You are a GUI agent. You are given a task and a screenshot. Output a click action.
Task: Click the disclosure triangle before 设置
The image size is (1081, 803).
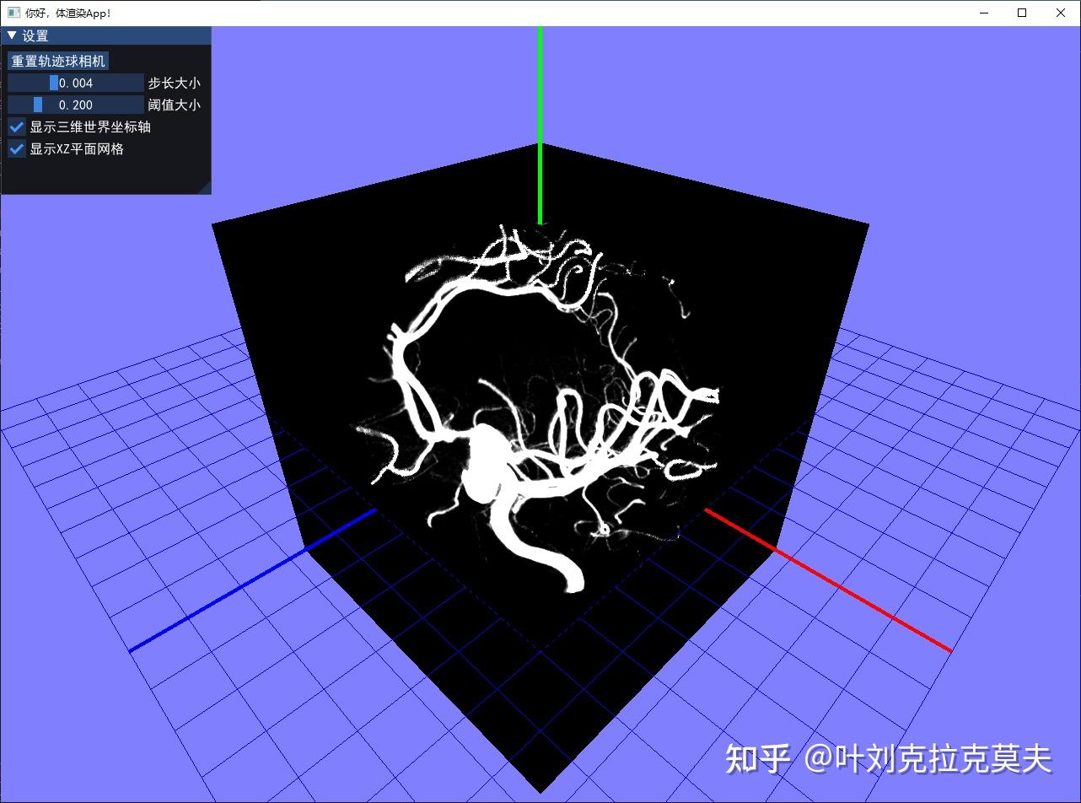[11, 36]
